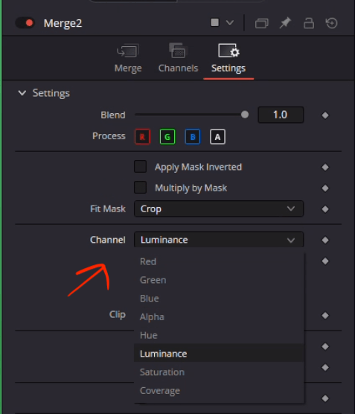This screenshot has width=355, height=414.
Task: Choose Blue from channel list
Action: tap(219, 299)
